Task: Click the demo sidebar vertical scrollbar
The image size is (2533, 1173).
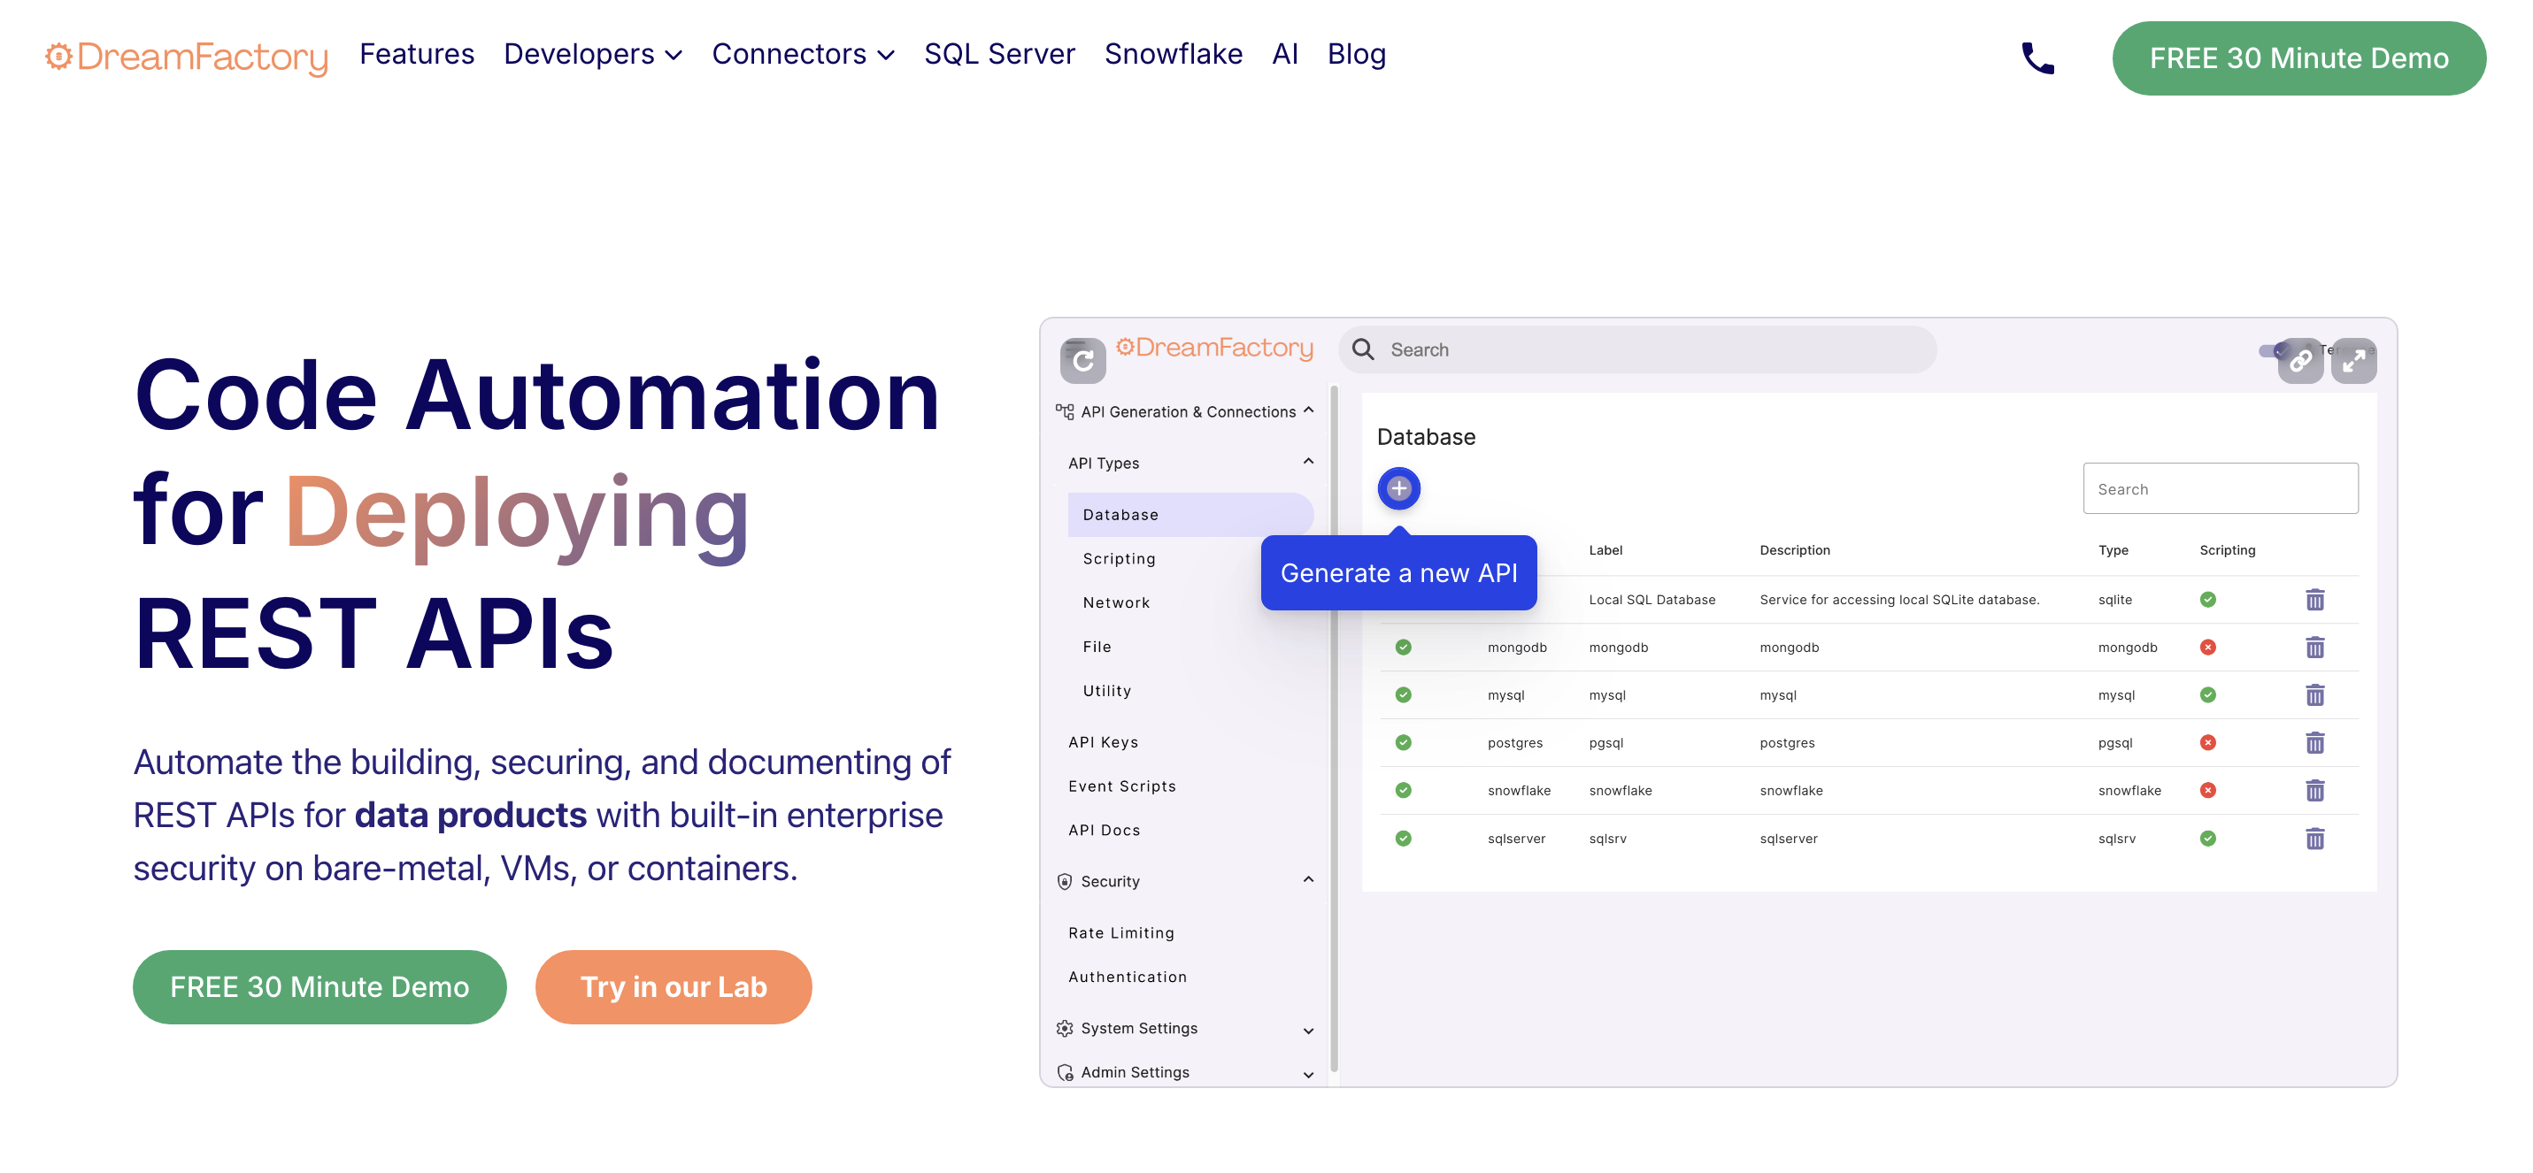Action: point(1334,727)
